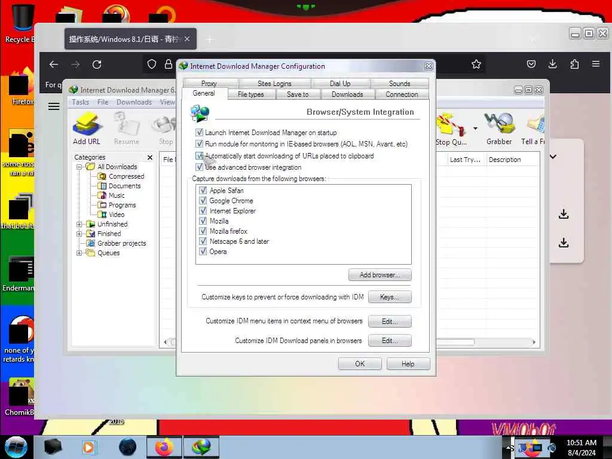
Task: Switch to the Connection tab
Action: click(x=402, y=94)
